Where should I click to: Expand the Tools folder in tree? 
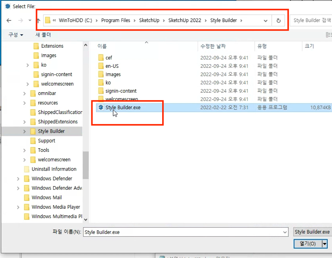coord(24,150)
